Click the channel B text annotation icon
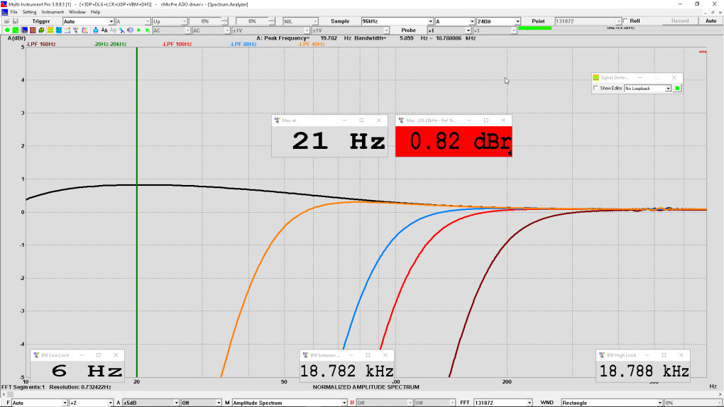Screen dimensions: 724x407 (x=113, y=30)
